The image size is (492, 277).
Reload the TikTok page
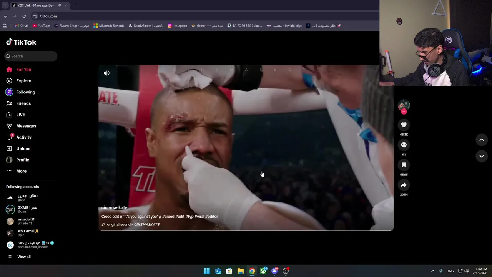tap(24, 16)
